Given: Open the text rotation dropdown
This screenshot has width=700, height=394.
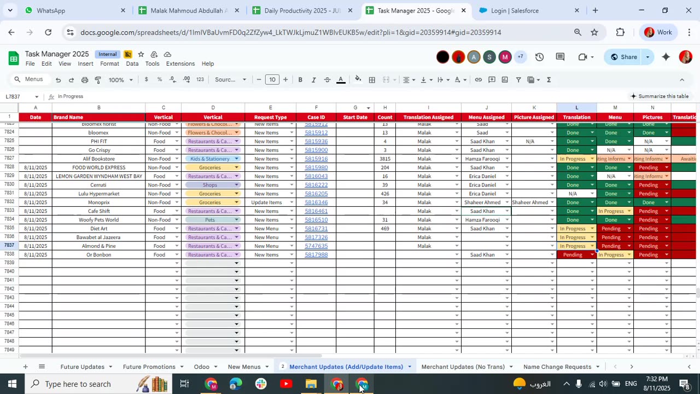Looking at the screenshot, I should [460, 80].
